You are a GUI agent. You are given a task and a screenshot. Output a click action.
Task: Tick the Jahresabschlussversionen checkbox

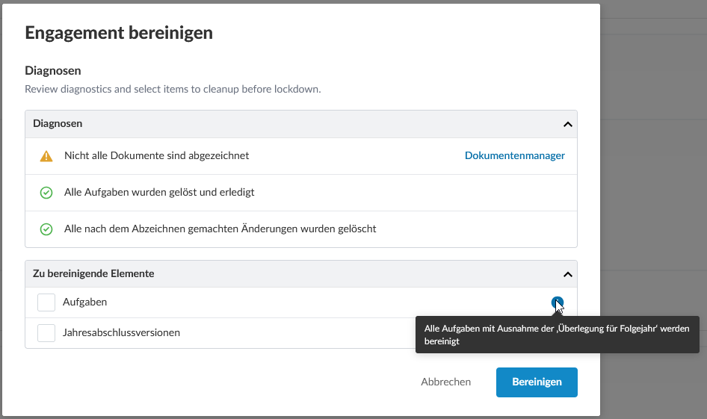[46, 333]
